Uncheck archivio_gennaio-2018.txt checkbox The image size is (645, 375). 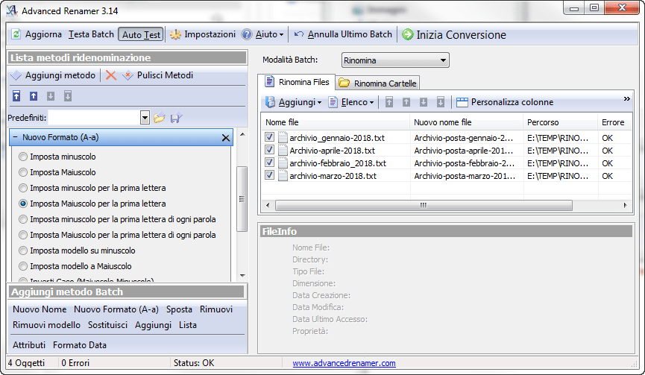(x=269, y=137)
